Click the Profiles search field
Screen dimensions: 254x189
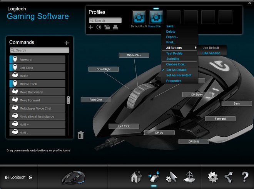tap(105, 20)
